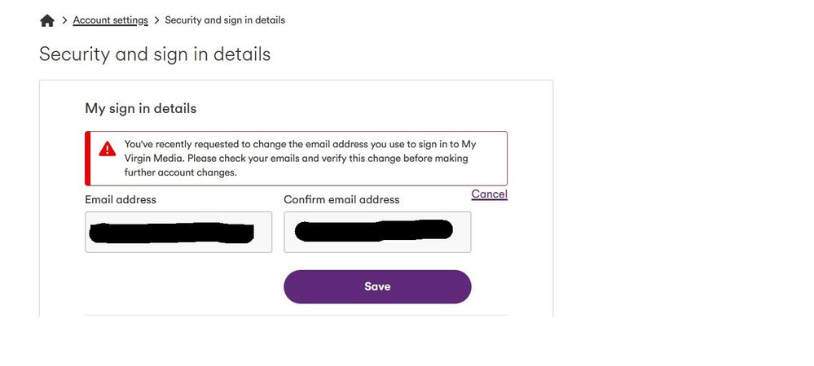Focus the Email address input field
Viewport: 814px width, 366px height.
pos(178,232)
